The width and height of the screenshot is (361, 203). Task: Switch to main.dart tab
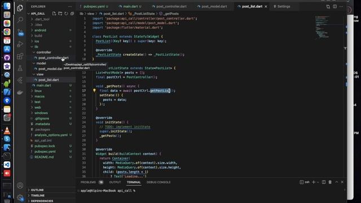[130, 6]
